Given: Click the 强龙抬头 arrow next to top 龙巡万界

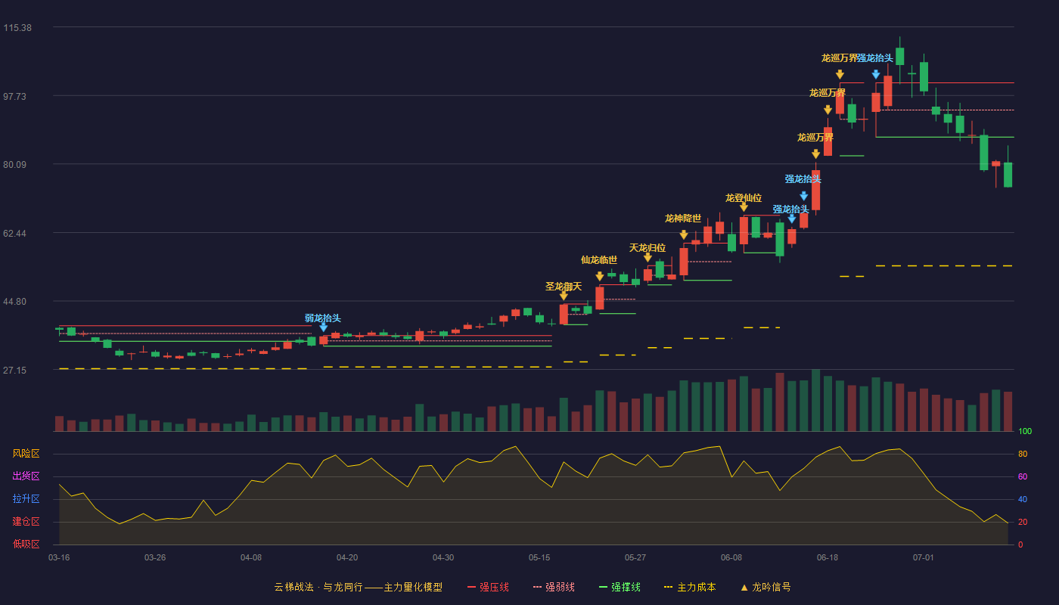Looking at the screenshot, I should [876, 74].
